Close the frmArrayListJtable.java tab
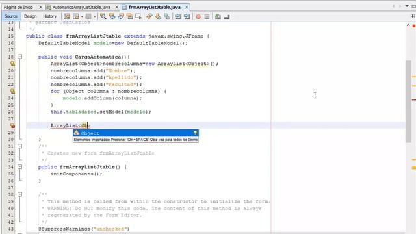 coord(187,7)
